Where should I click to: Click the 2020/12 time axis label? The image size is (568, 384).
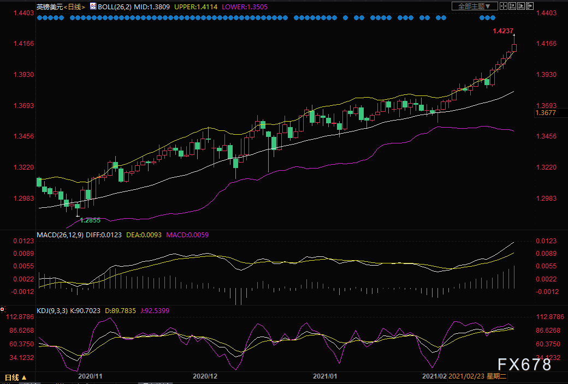point(205,376)
